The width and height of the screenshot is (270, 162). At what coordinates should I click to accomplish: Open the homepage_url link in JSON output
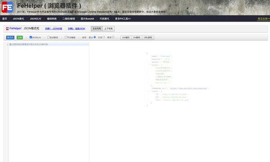tap(189, 88)
